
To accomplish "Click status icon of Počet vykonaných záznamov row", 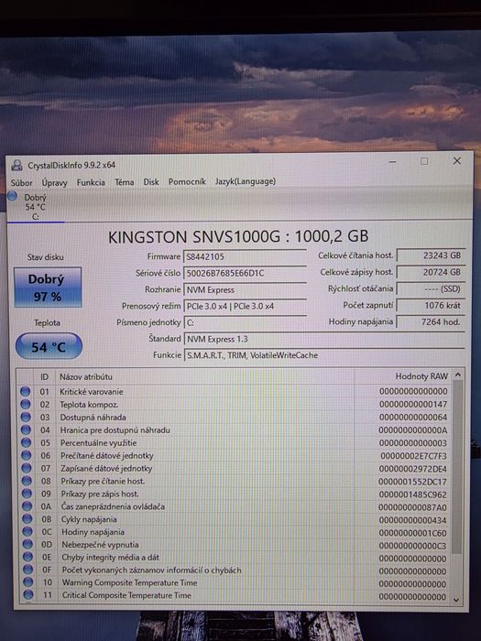I will tap(27, 570).
